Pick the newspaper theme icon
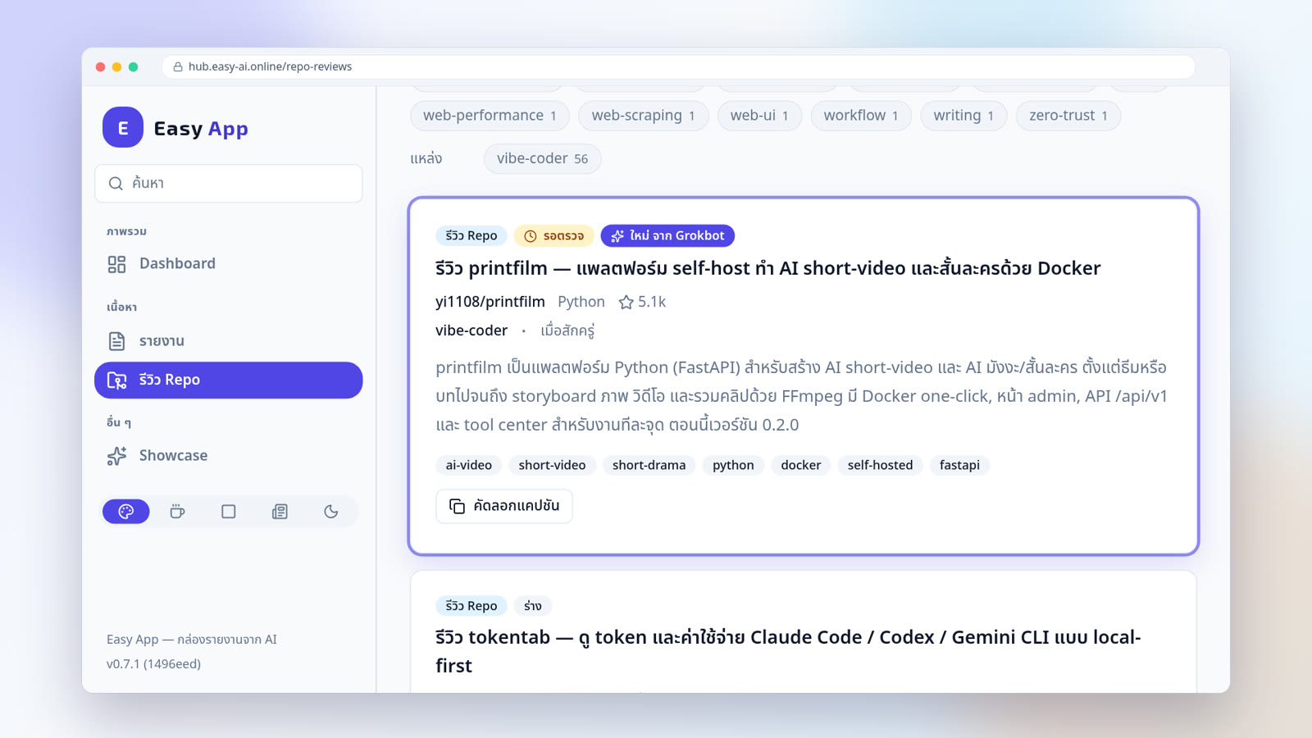Image resolution: width=1312 pixels, height=738 pixels. coord(280,512)
